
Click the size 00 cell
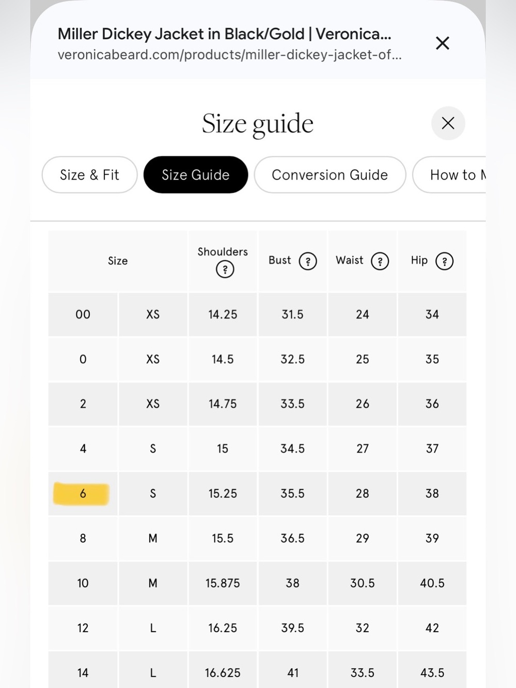pos(83,314)
